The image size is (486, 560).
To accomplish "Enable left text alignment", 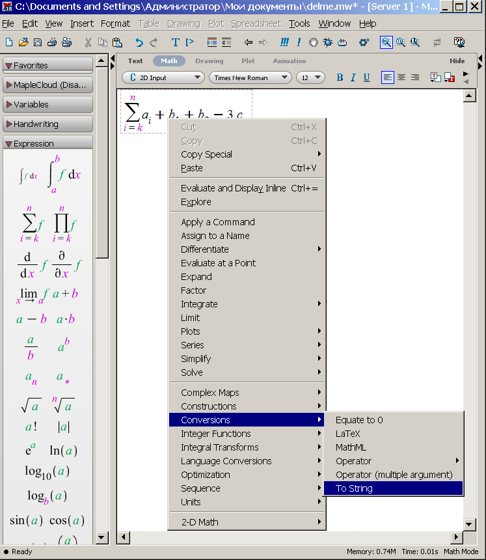I will tap(388, 77).
